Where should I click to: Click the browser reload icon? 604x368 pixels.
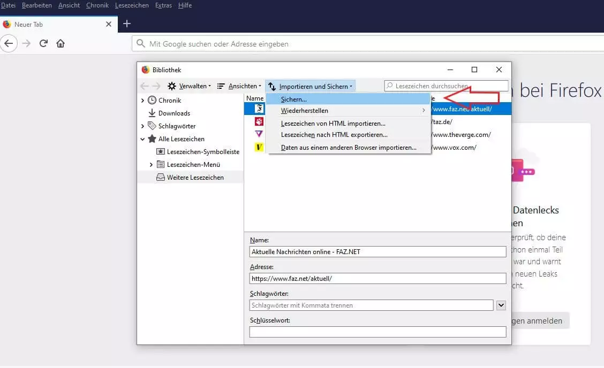point(44,43)
